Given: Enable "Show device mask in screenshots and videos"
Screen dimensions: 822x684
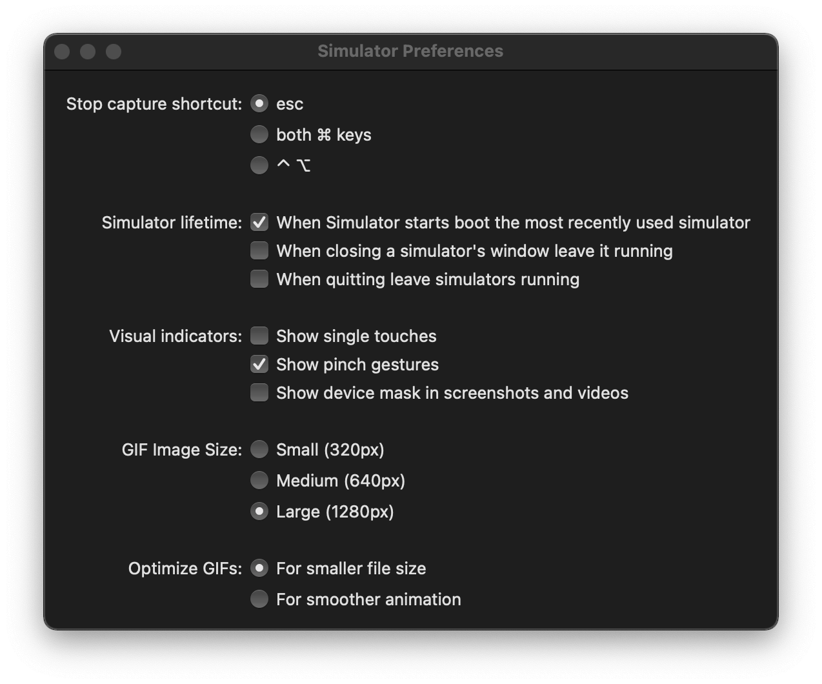Looking at the screenshot, I should click(259, 392).
